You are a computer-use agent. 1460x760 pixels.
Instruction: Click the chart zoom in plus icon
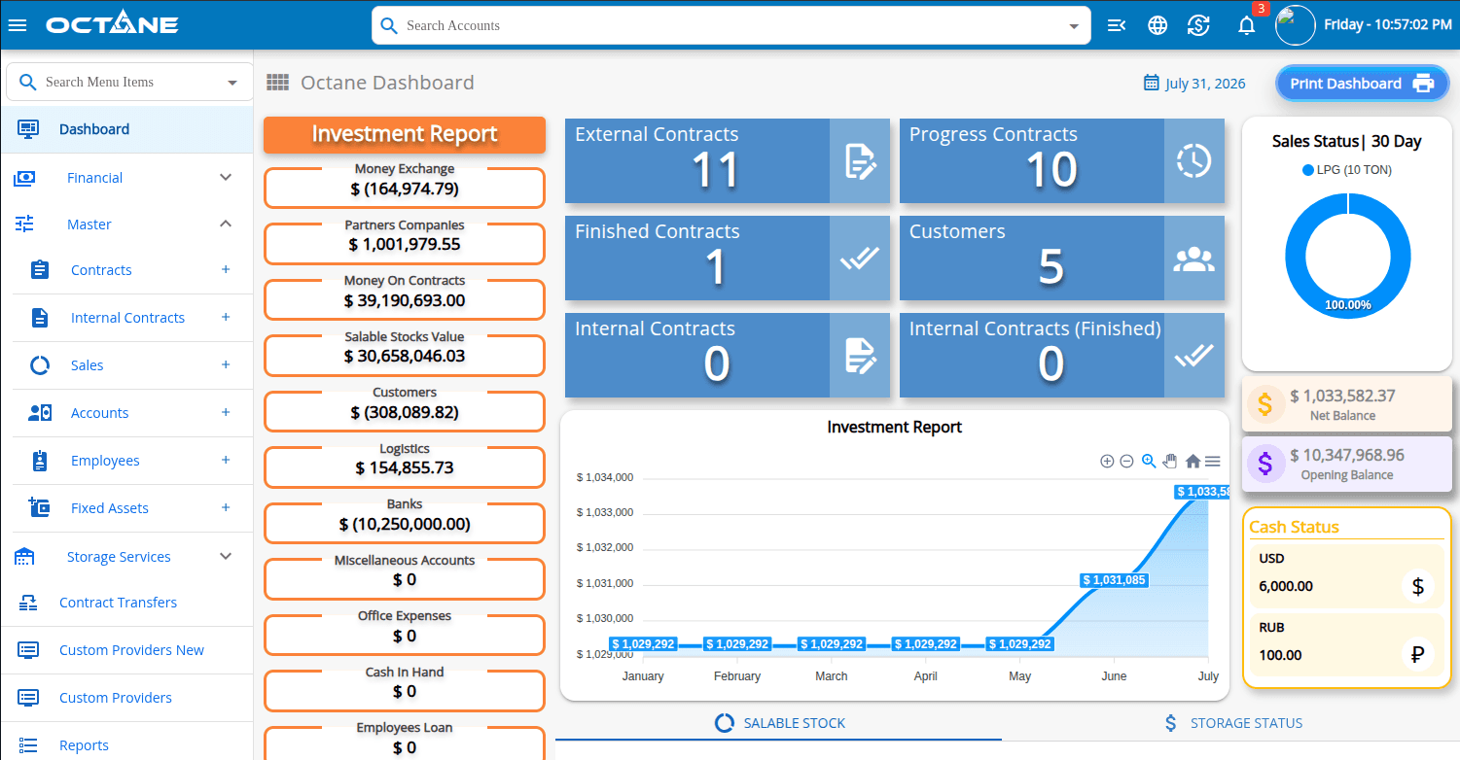1107,462
